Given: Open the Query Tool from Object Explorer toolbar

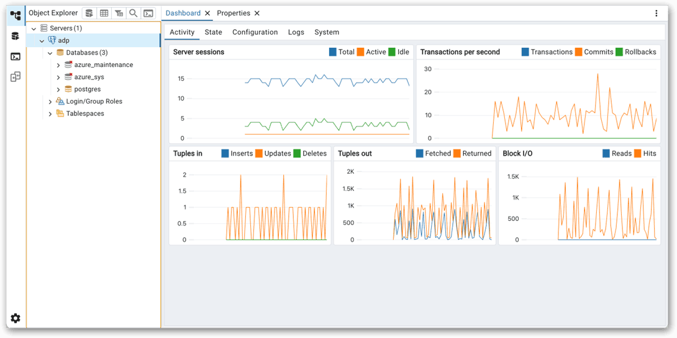Looking at the screenshot, I should 89,13.
